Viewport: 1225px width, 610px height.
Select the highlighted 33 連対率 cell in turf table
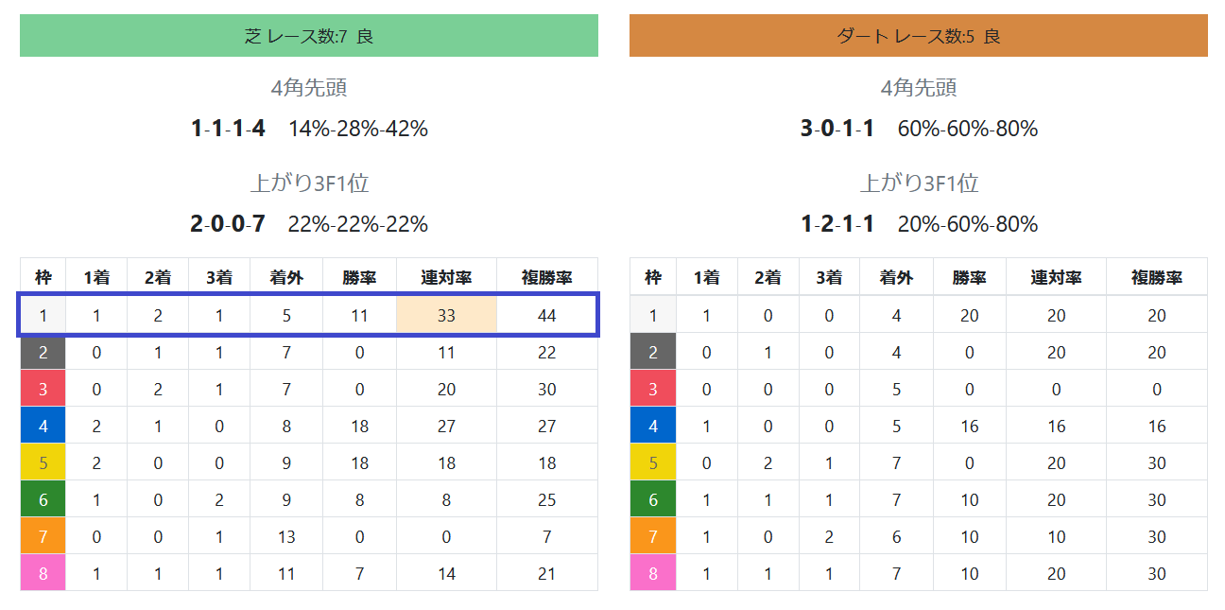446,315
